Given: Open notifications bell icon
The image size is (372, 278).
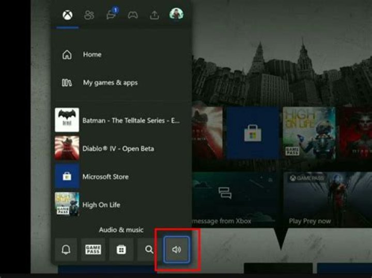Looking at the screenshot, I should pyautogui.click(x=66, y=250).
